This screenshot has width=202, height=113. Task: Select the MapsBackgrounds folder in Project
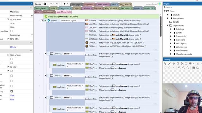tap(184, 54)
